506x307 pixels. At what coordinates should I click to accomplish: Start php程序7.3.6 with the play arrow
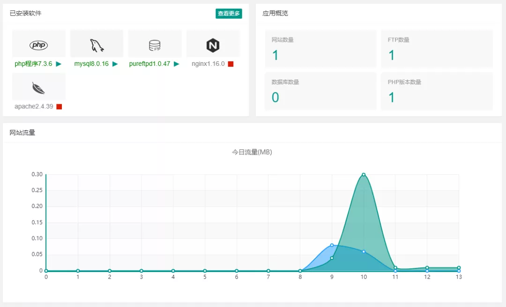59,64
